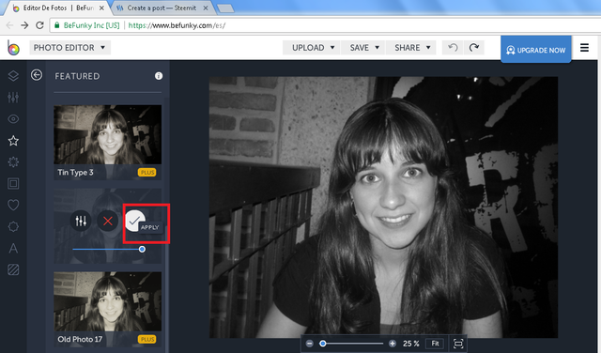
Task: Select the Tin Type 3 effect thumbnail
Action: click(x=107, y=142)
